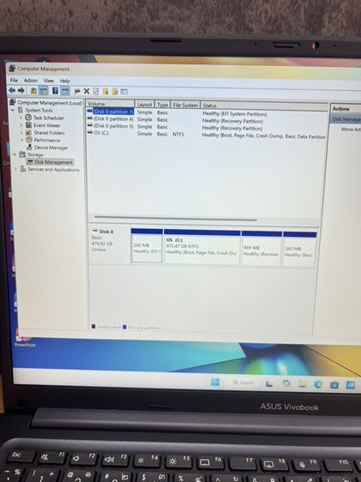Open the Windows Start menu
Image resolution: width=361 pixels, height=482 pixels.
[215, 382]
